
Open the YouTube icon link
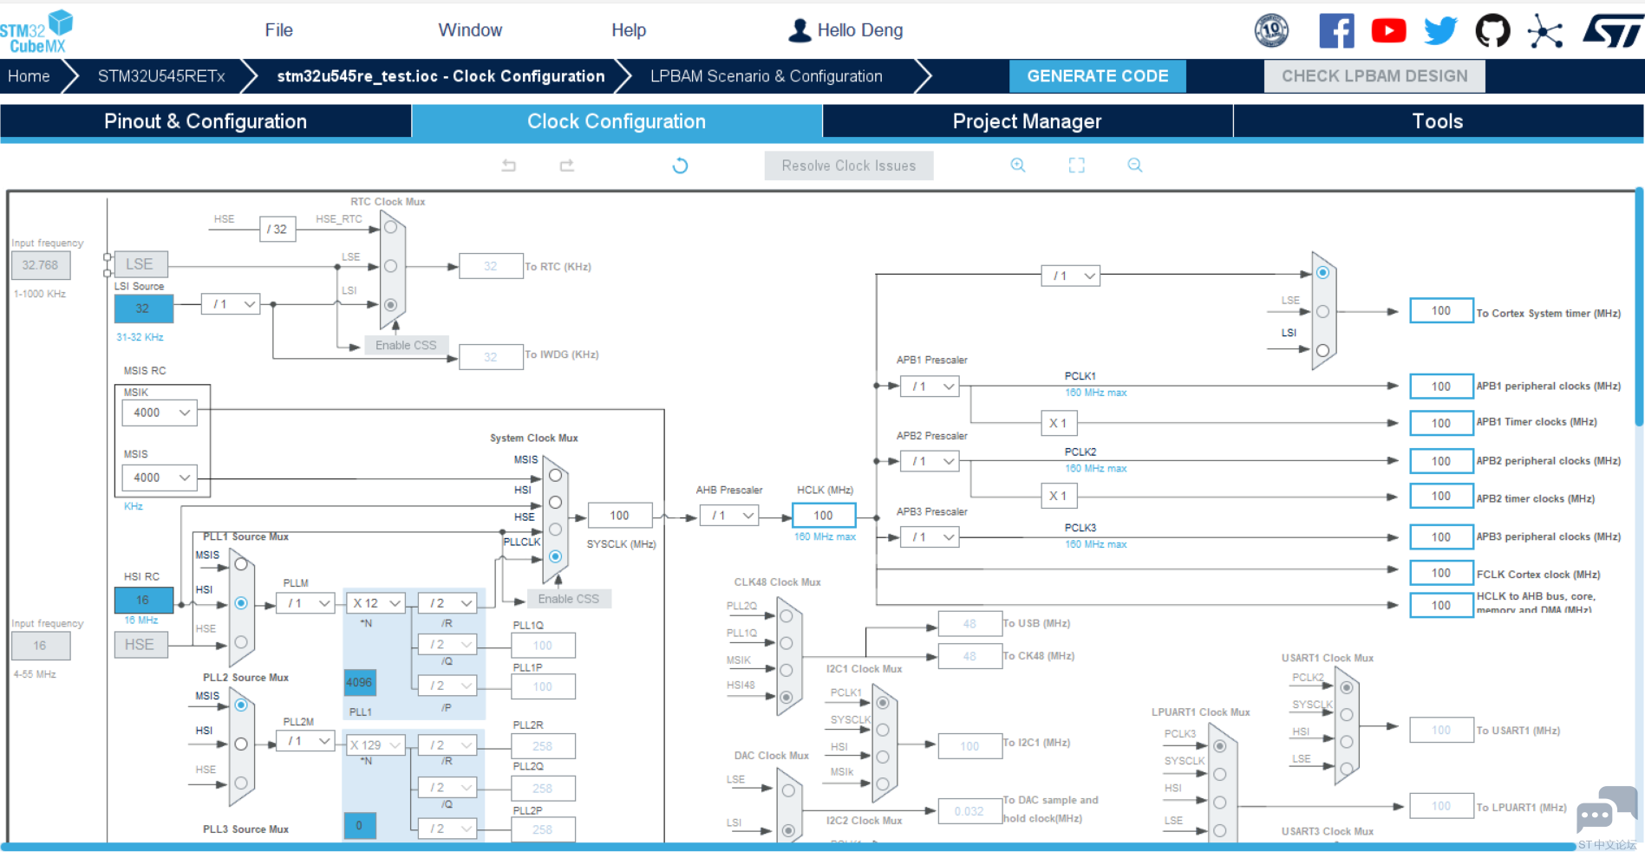coord(1388,31)
